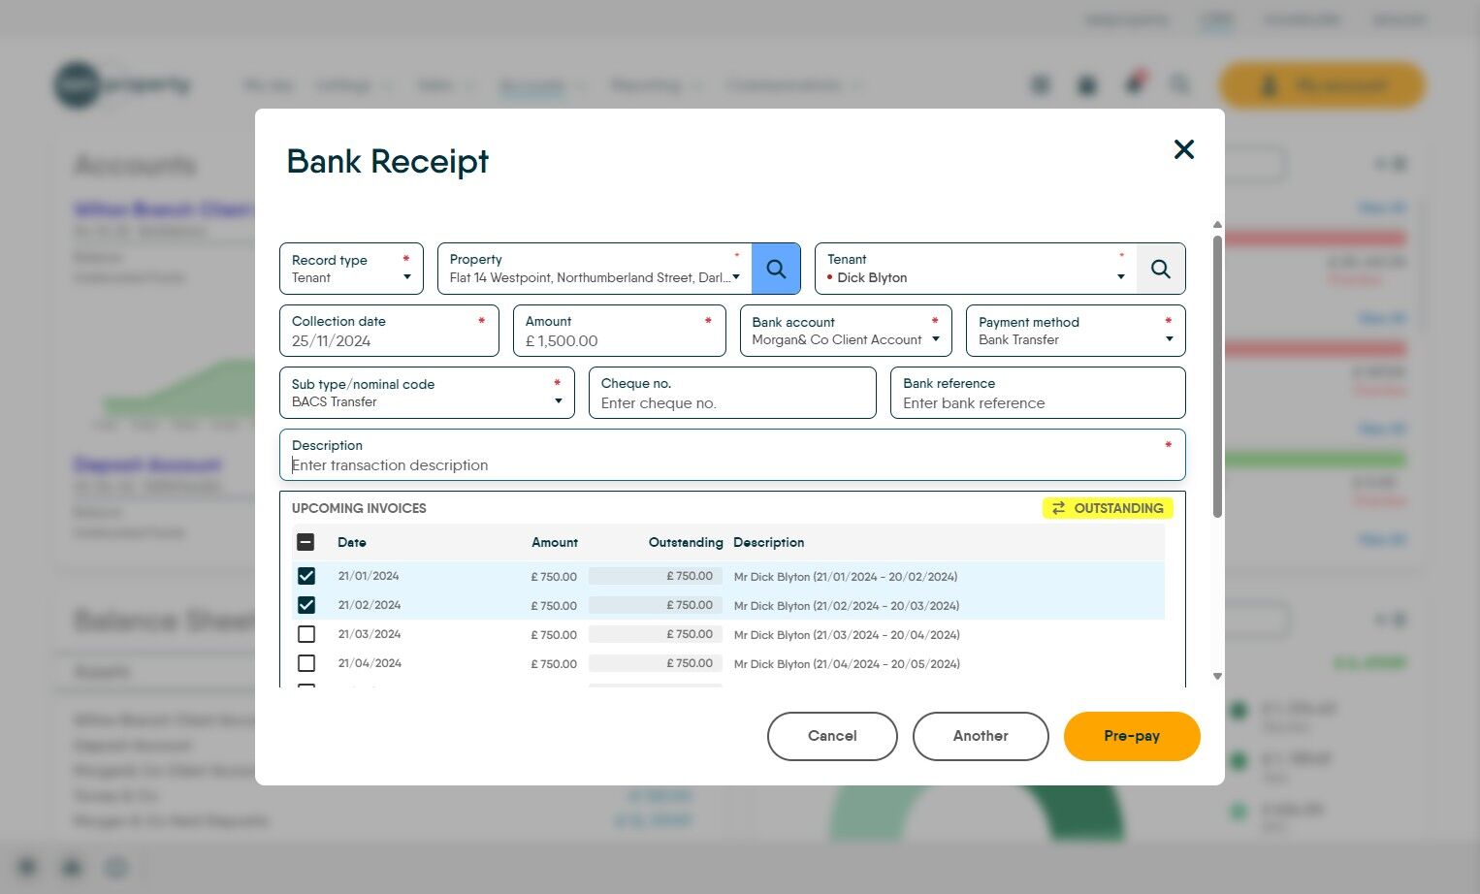Click the 21/04/2024 date cell
The width and height of the screenshot is (1480, 894).
tap(370, 663)
